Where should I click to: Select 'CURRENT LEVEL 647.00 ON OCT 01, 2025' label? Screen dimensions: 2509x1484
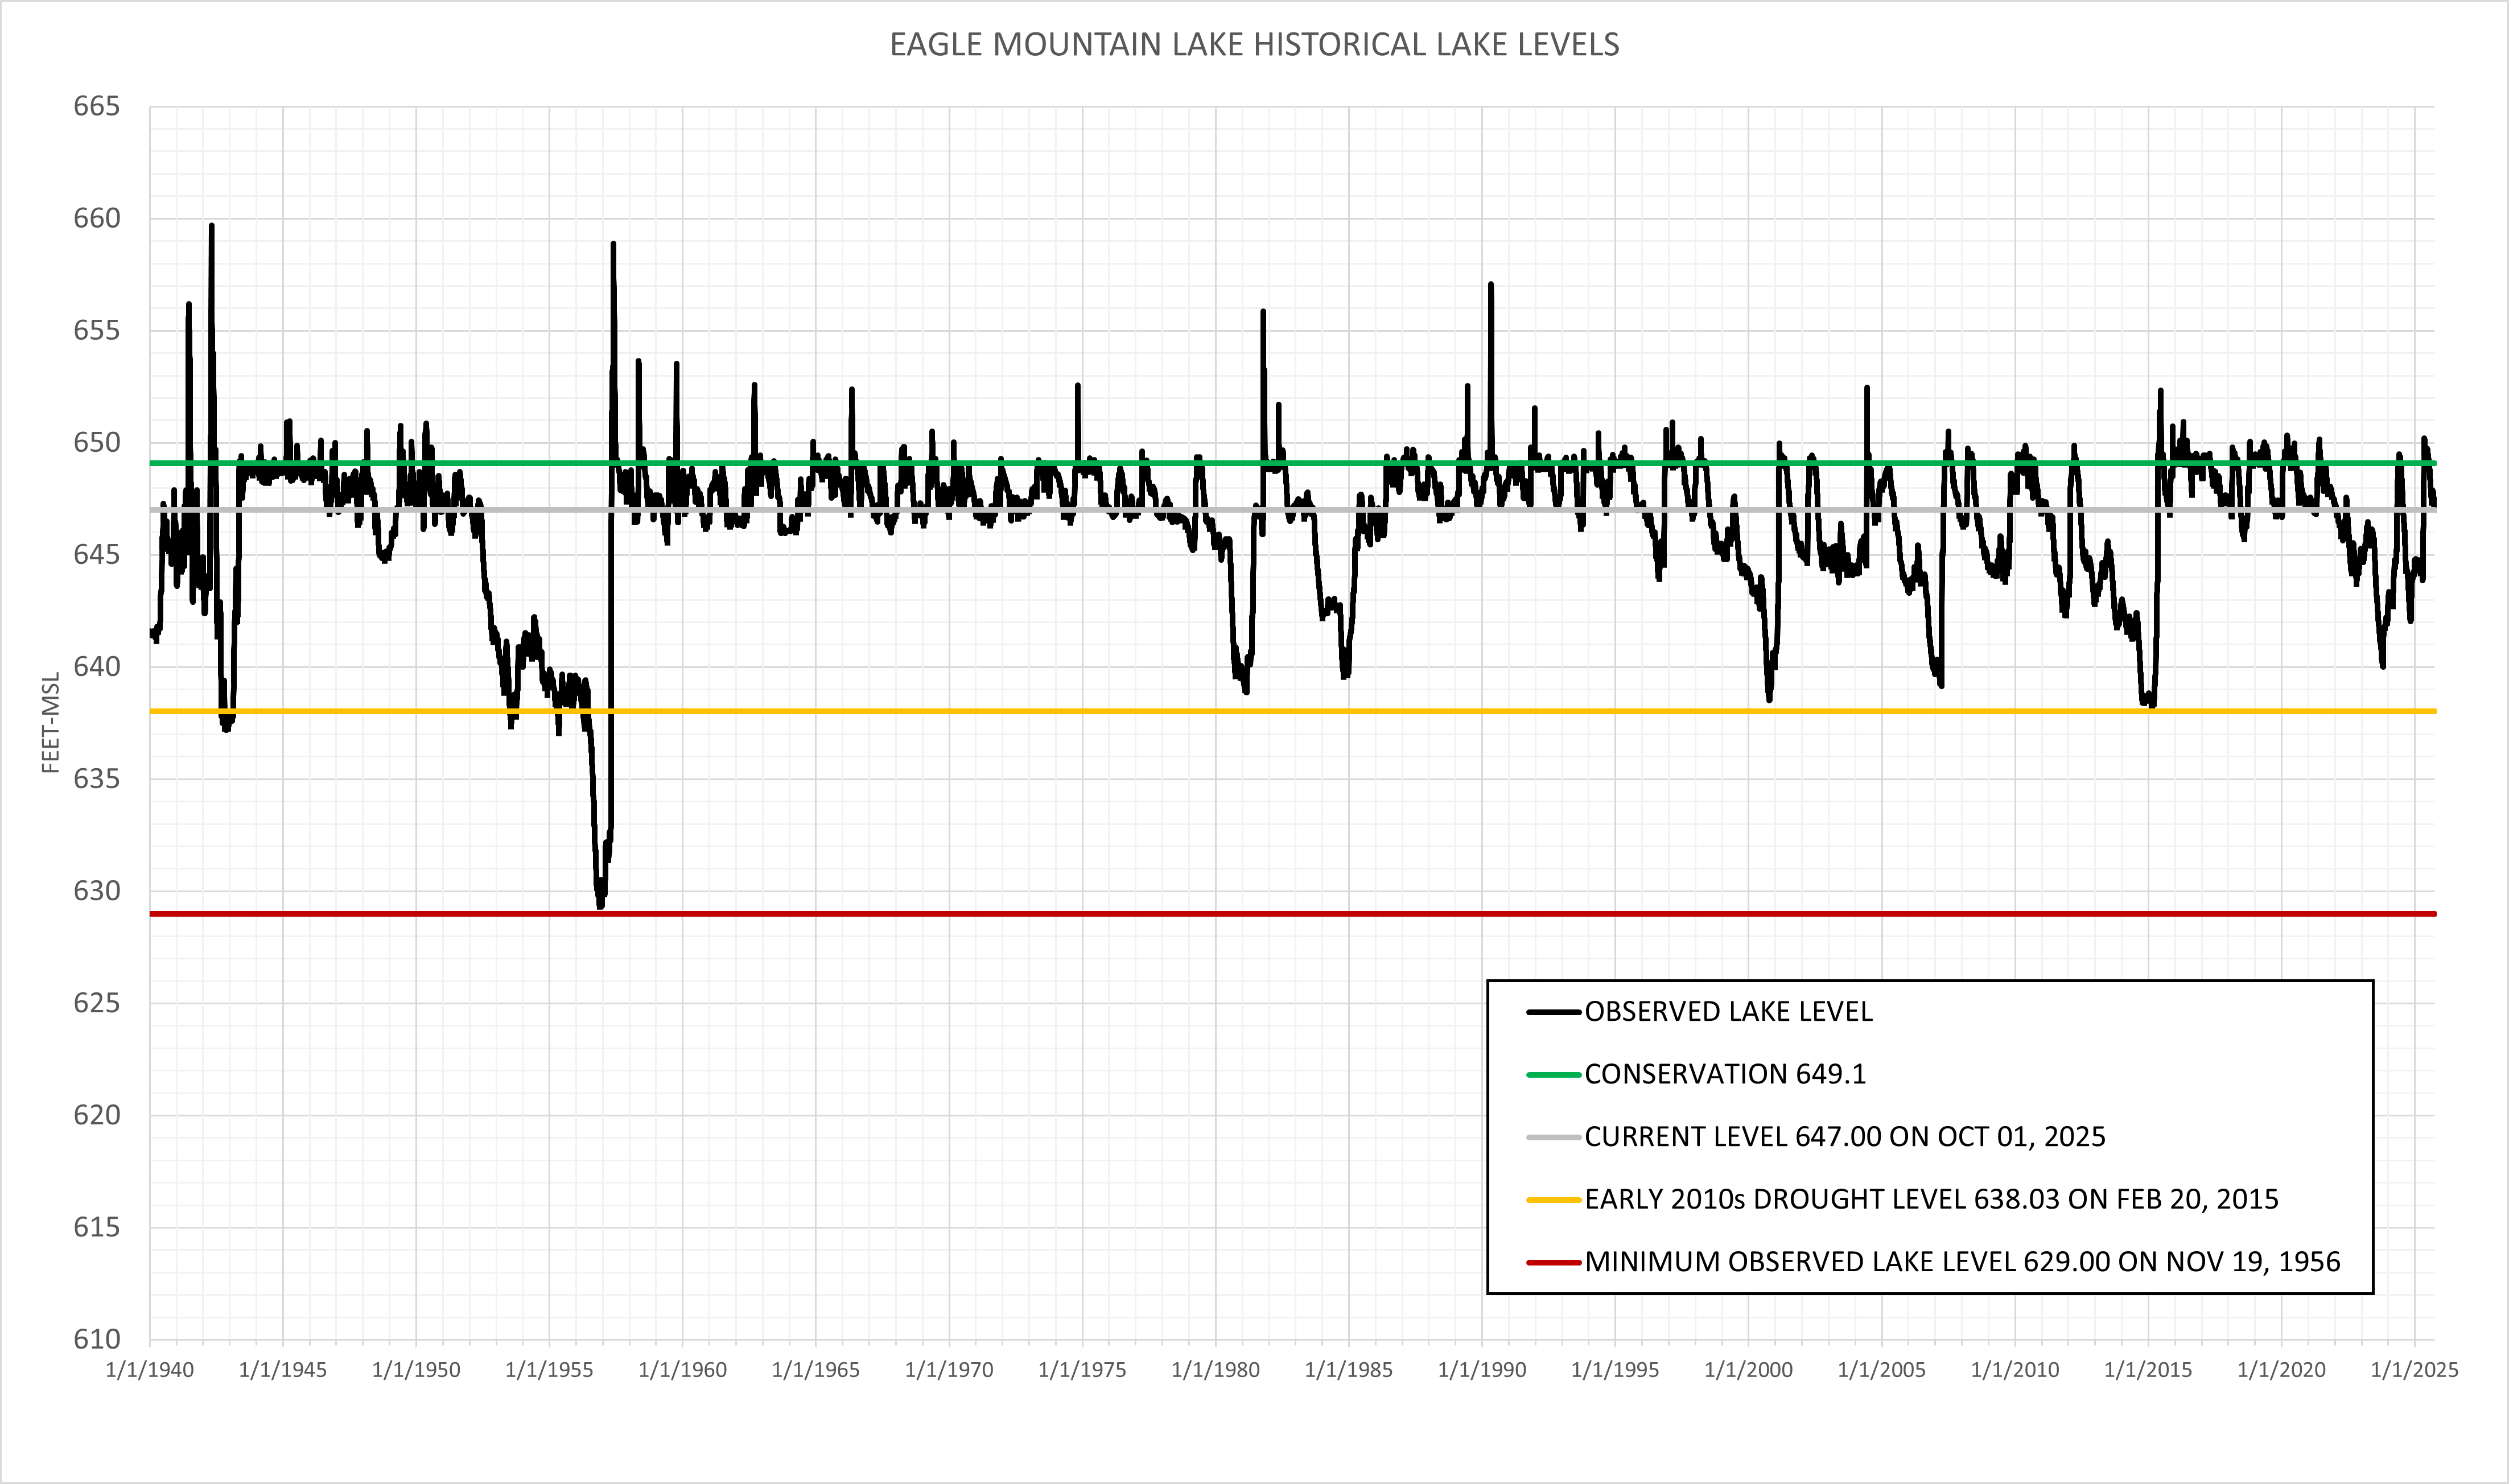[1845, 1137]
